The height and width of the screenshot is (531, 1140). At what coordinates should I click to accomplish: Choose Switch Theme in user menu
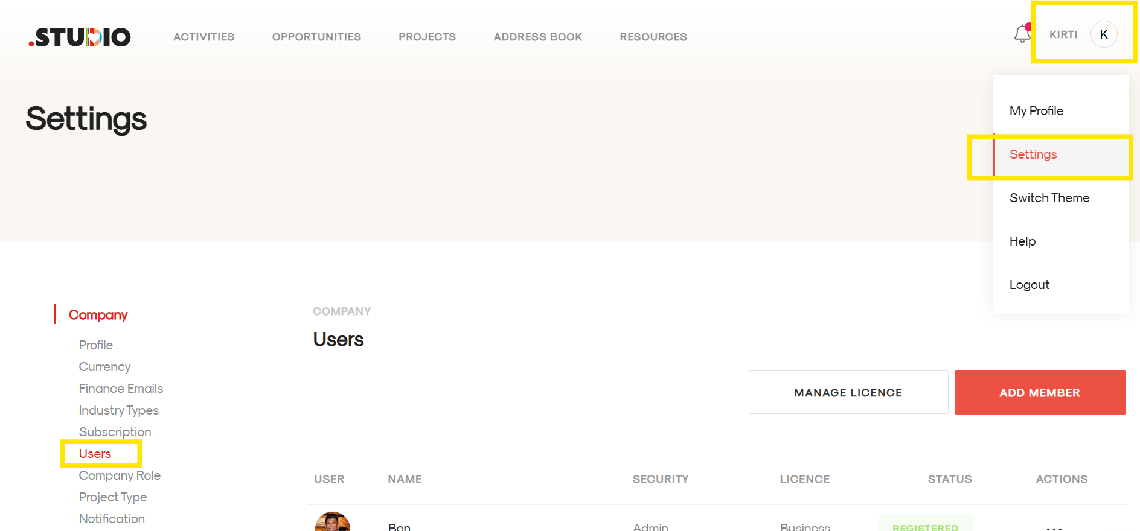coord(1049,198)
